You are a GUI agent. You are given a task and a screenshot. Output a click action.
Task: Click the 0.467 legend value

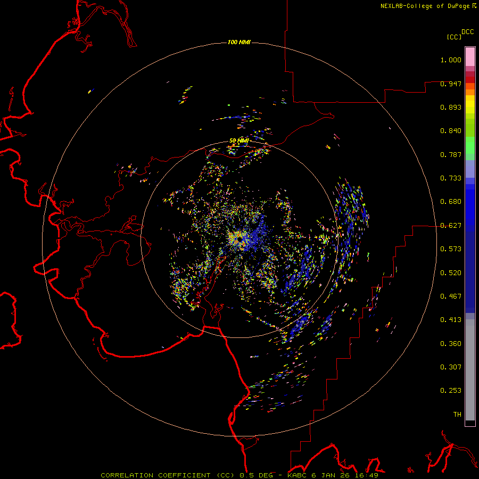[451, 296]
